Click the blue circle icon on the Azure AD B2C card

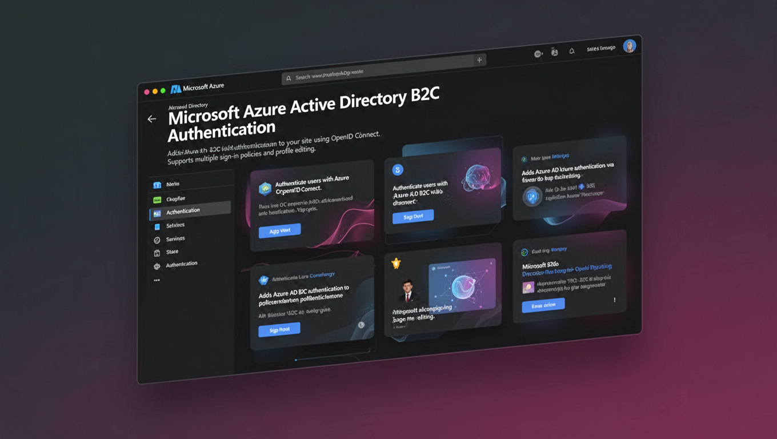point(398,170)
